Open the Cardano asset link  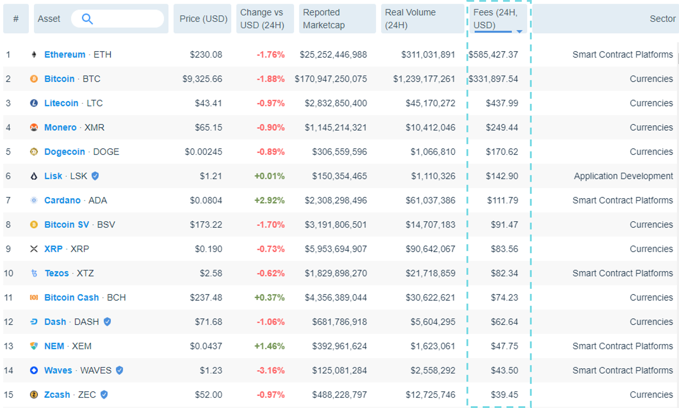62,200
